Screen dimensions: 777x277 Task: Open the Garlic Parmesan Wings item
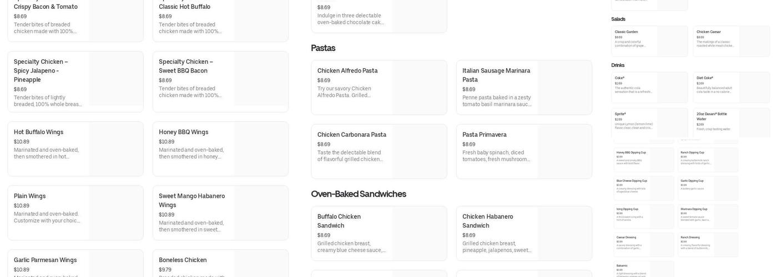pyautogui.click(x=75, y=265)
